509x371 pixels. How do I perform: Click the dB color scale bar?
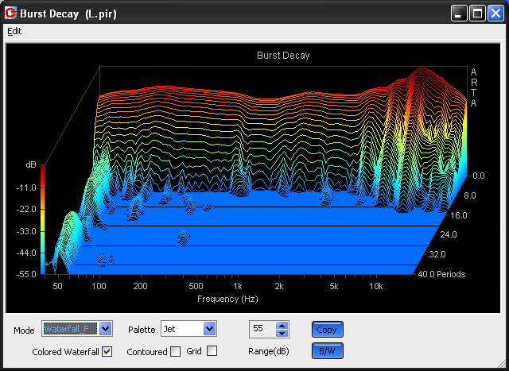pyautogui.click(x=42, y=219)
